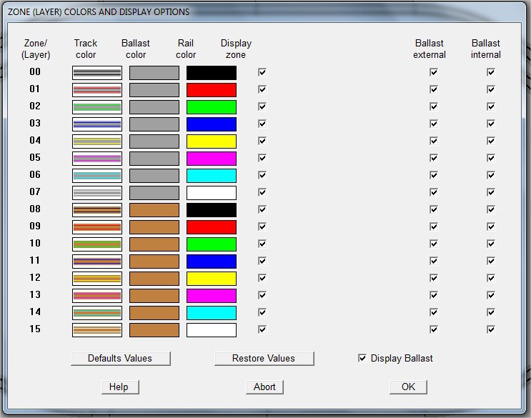Screen dimensions: 531x418
Task: Select red Rail color for layer 09
Action: [212, 227]
